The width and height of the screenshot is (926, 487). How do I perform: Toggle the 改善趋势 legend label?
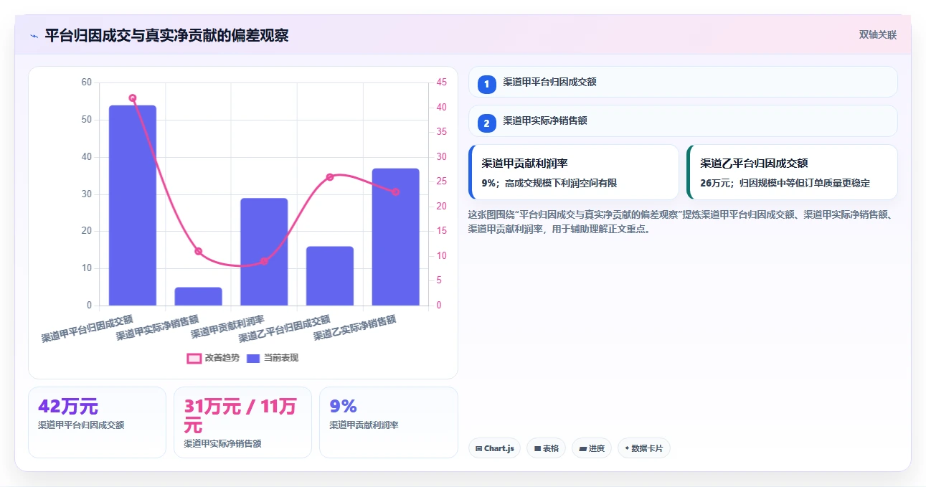coord(222,358)
